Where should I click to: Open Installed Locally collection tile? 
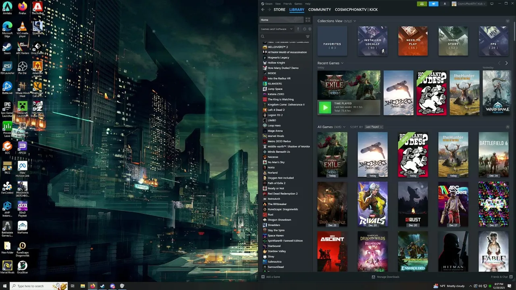coord(372,41)
